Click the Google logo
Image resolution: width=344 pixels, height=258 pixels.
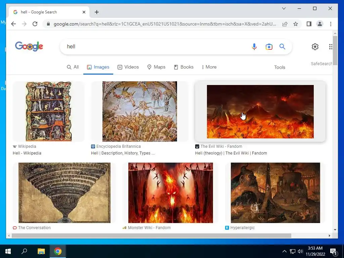[x=29, y=46]
